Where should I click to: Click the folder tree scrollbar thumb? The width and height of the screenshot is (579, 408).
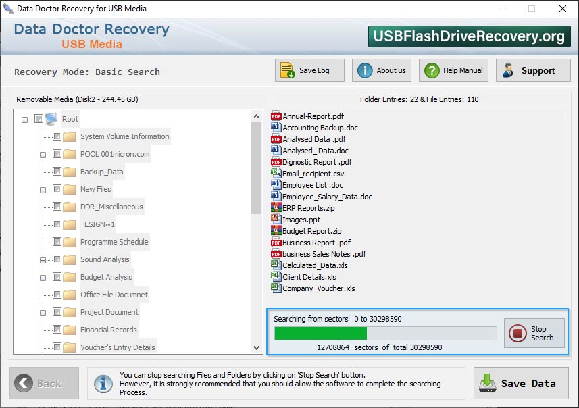click(256, 168)
